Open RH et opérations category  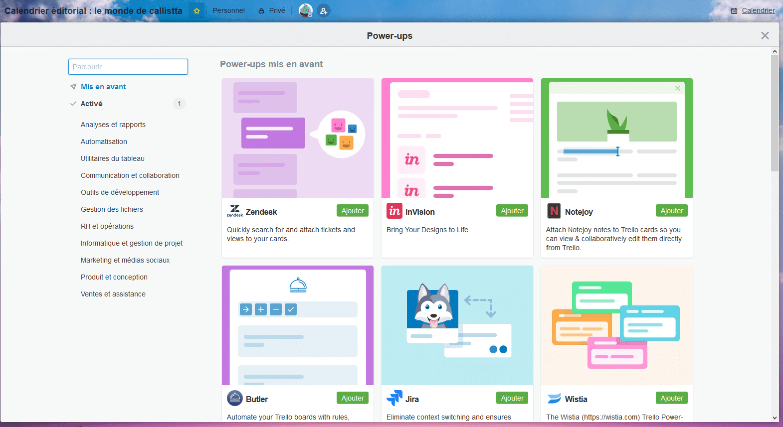pyautogui.click(x=107, y=226)
